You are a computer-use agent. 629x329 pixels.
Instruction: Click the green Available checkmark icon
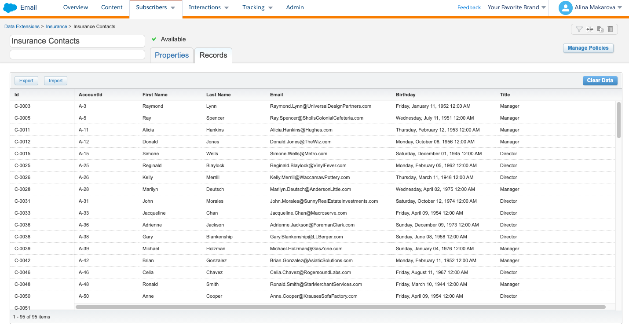click(154, 39)
